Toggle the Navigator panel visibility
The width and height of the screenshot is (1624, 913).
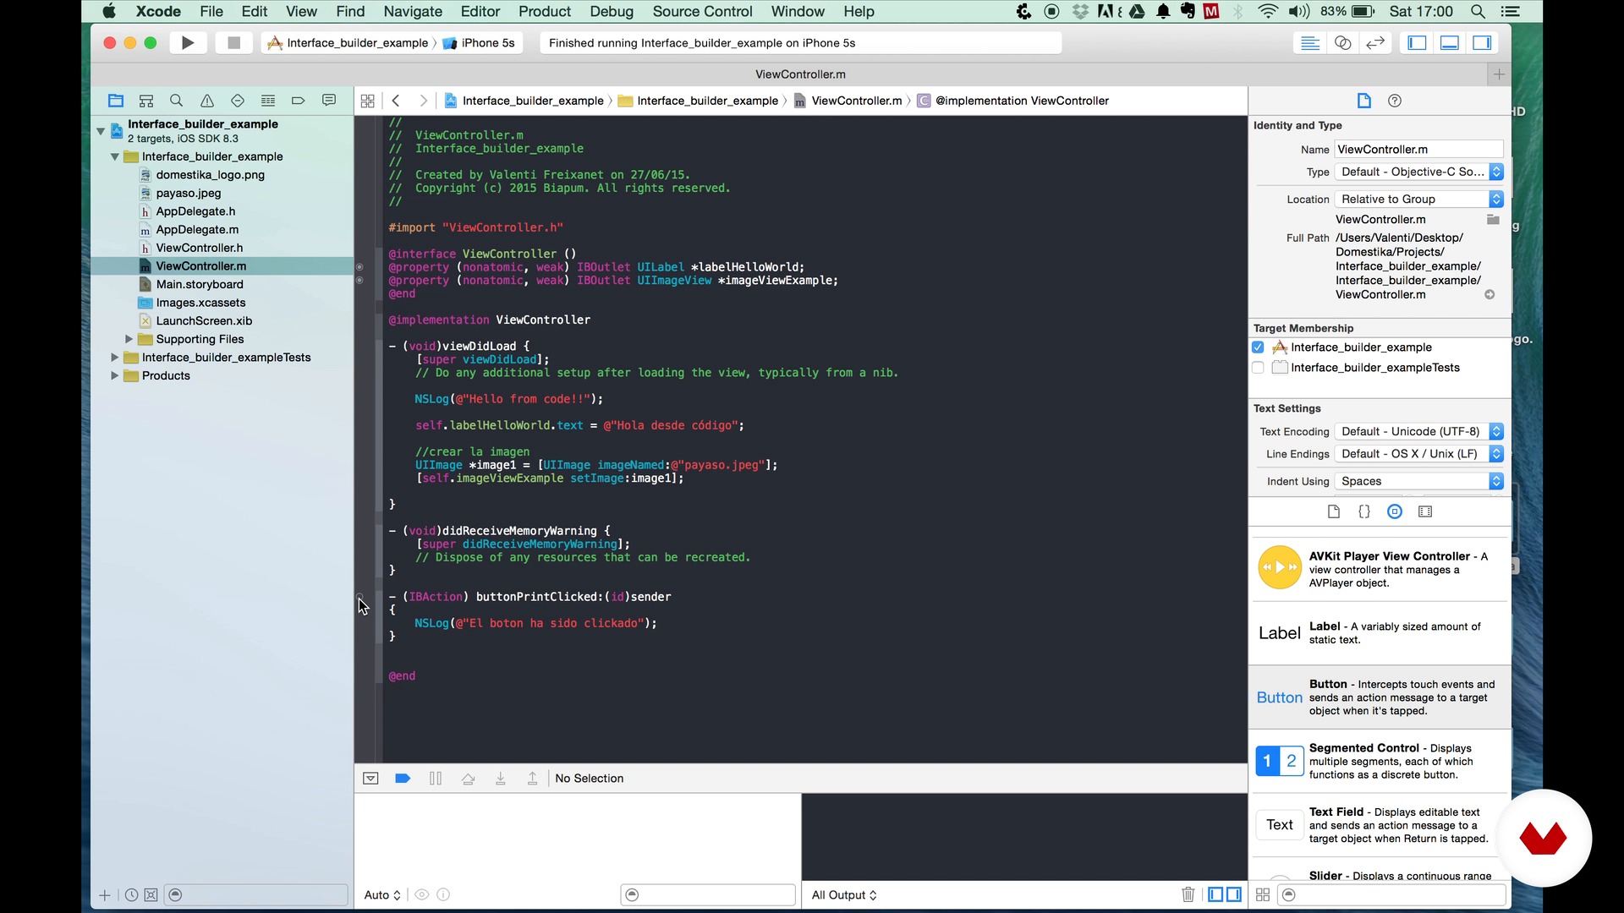pyautogui.click(x=1417, y=43)
